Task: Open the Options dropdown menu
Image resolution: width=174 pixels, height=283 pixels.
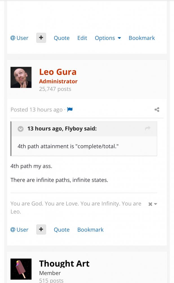Action: click(x=108, y=38)
